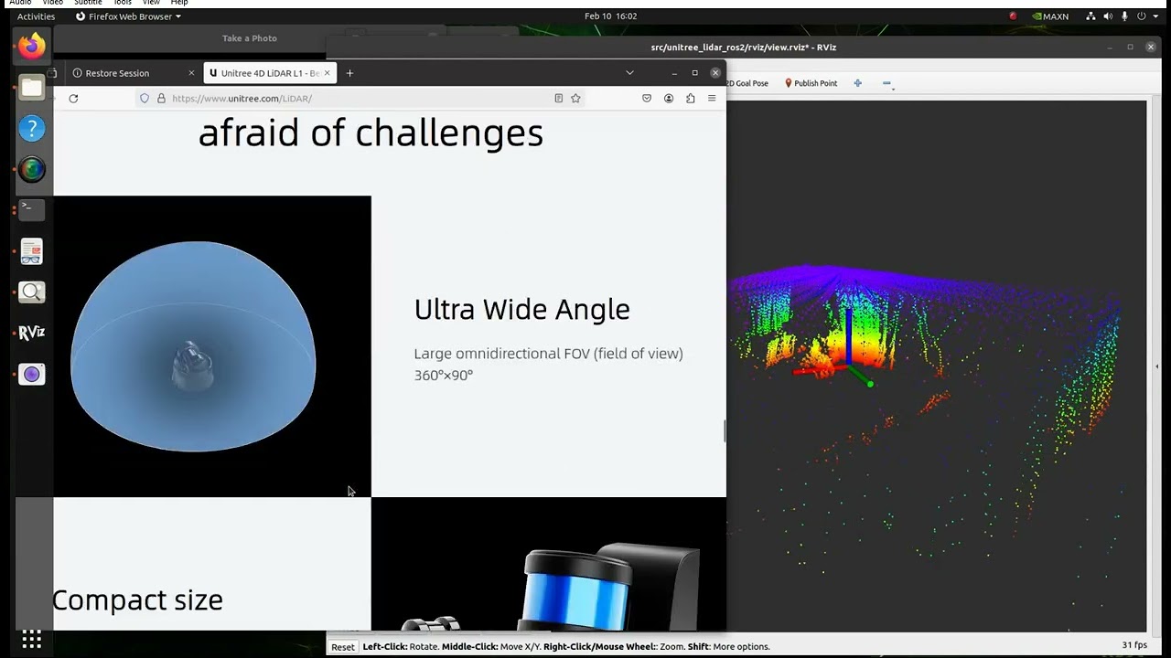
Task: Open the purple camera app in dock
Action: pos(32,375)
